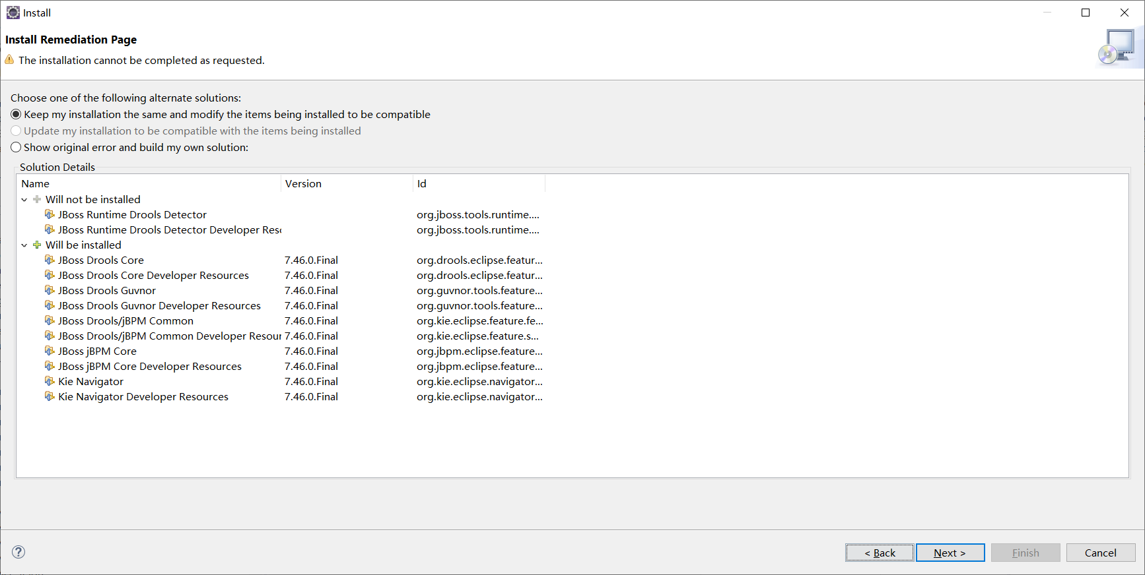Click the org.jbpm.eclipse.feature id of JBoss jBPM Core
The image size is (1145, 575).
pyautogui.click(x=479, y=351)
